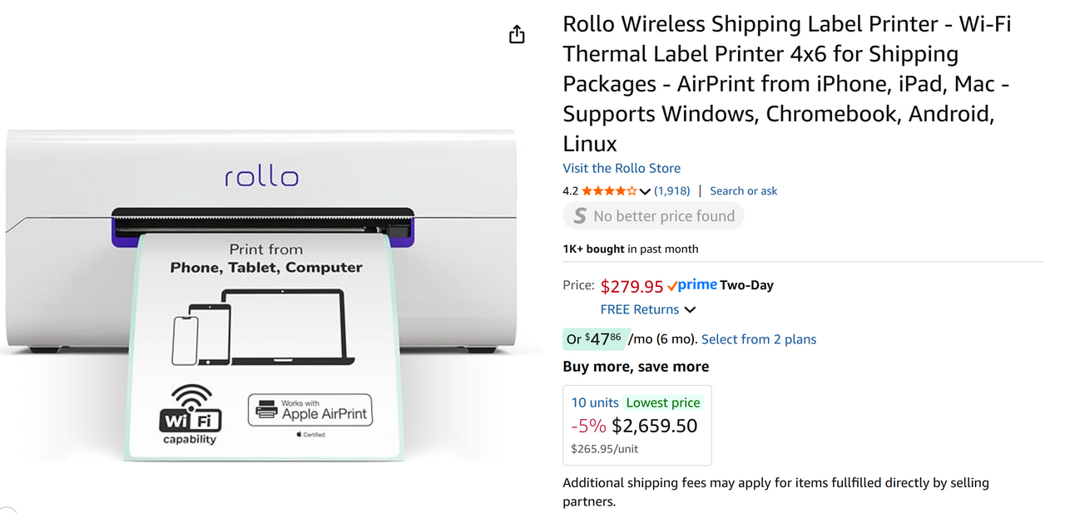Click the No better price found pill
The height and width of the screenshot is (513, 1065).
coord(653,216)
